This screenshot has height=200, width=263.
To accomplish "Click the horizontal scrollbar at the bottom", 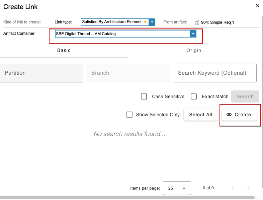I will [x=127, y=198].
